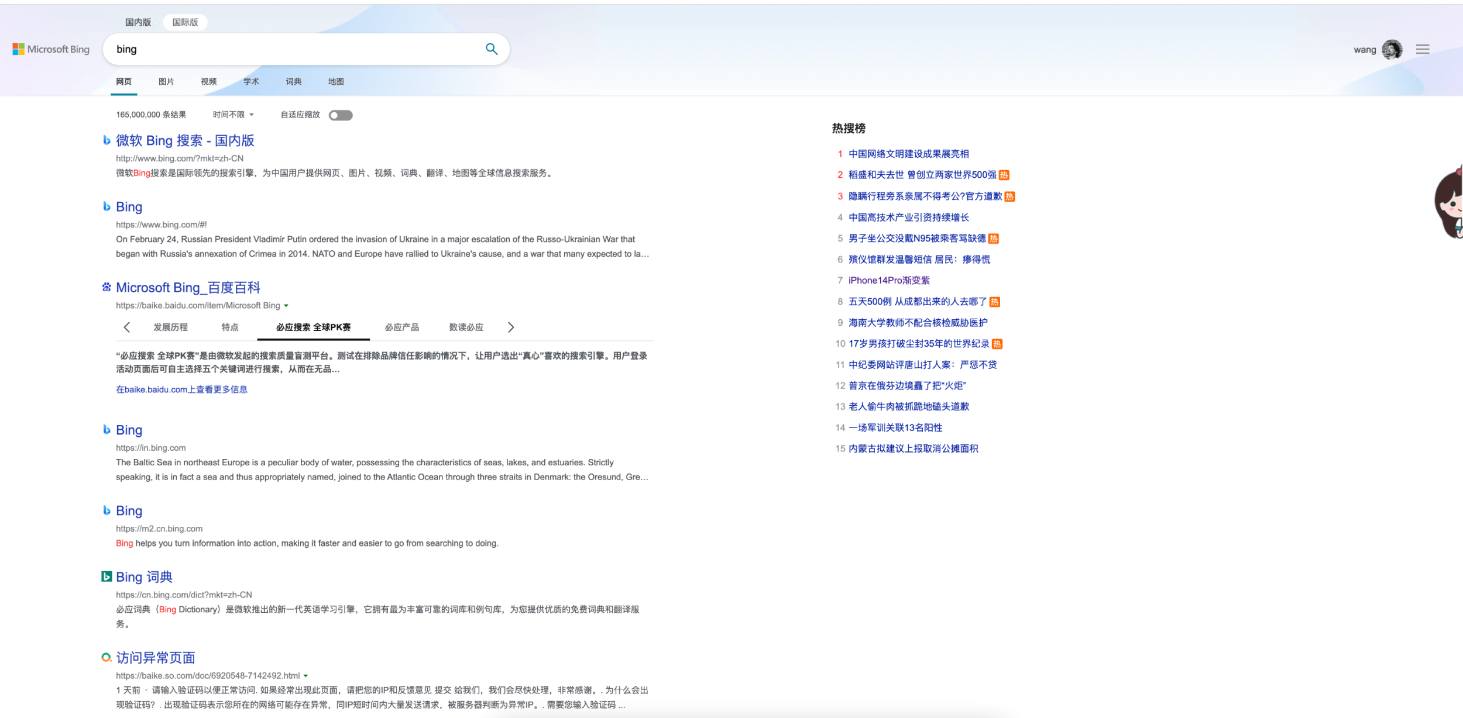Select the 国际版 search mode

[185, 22]
